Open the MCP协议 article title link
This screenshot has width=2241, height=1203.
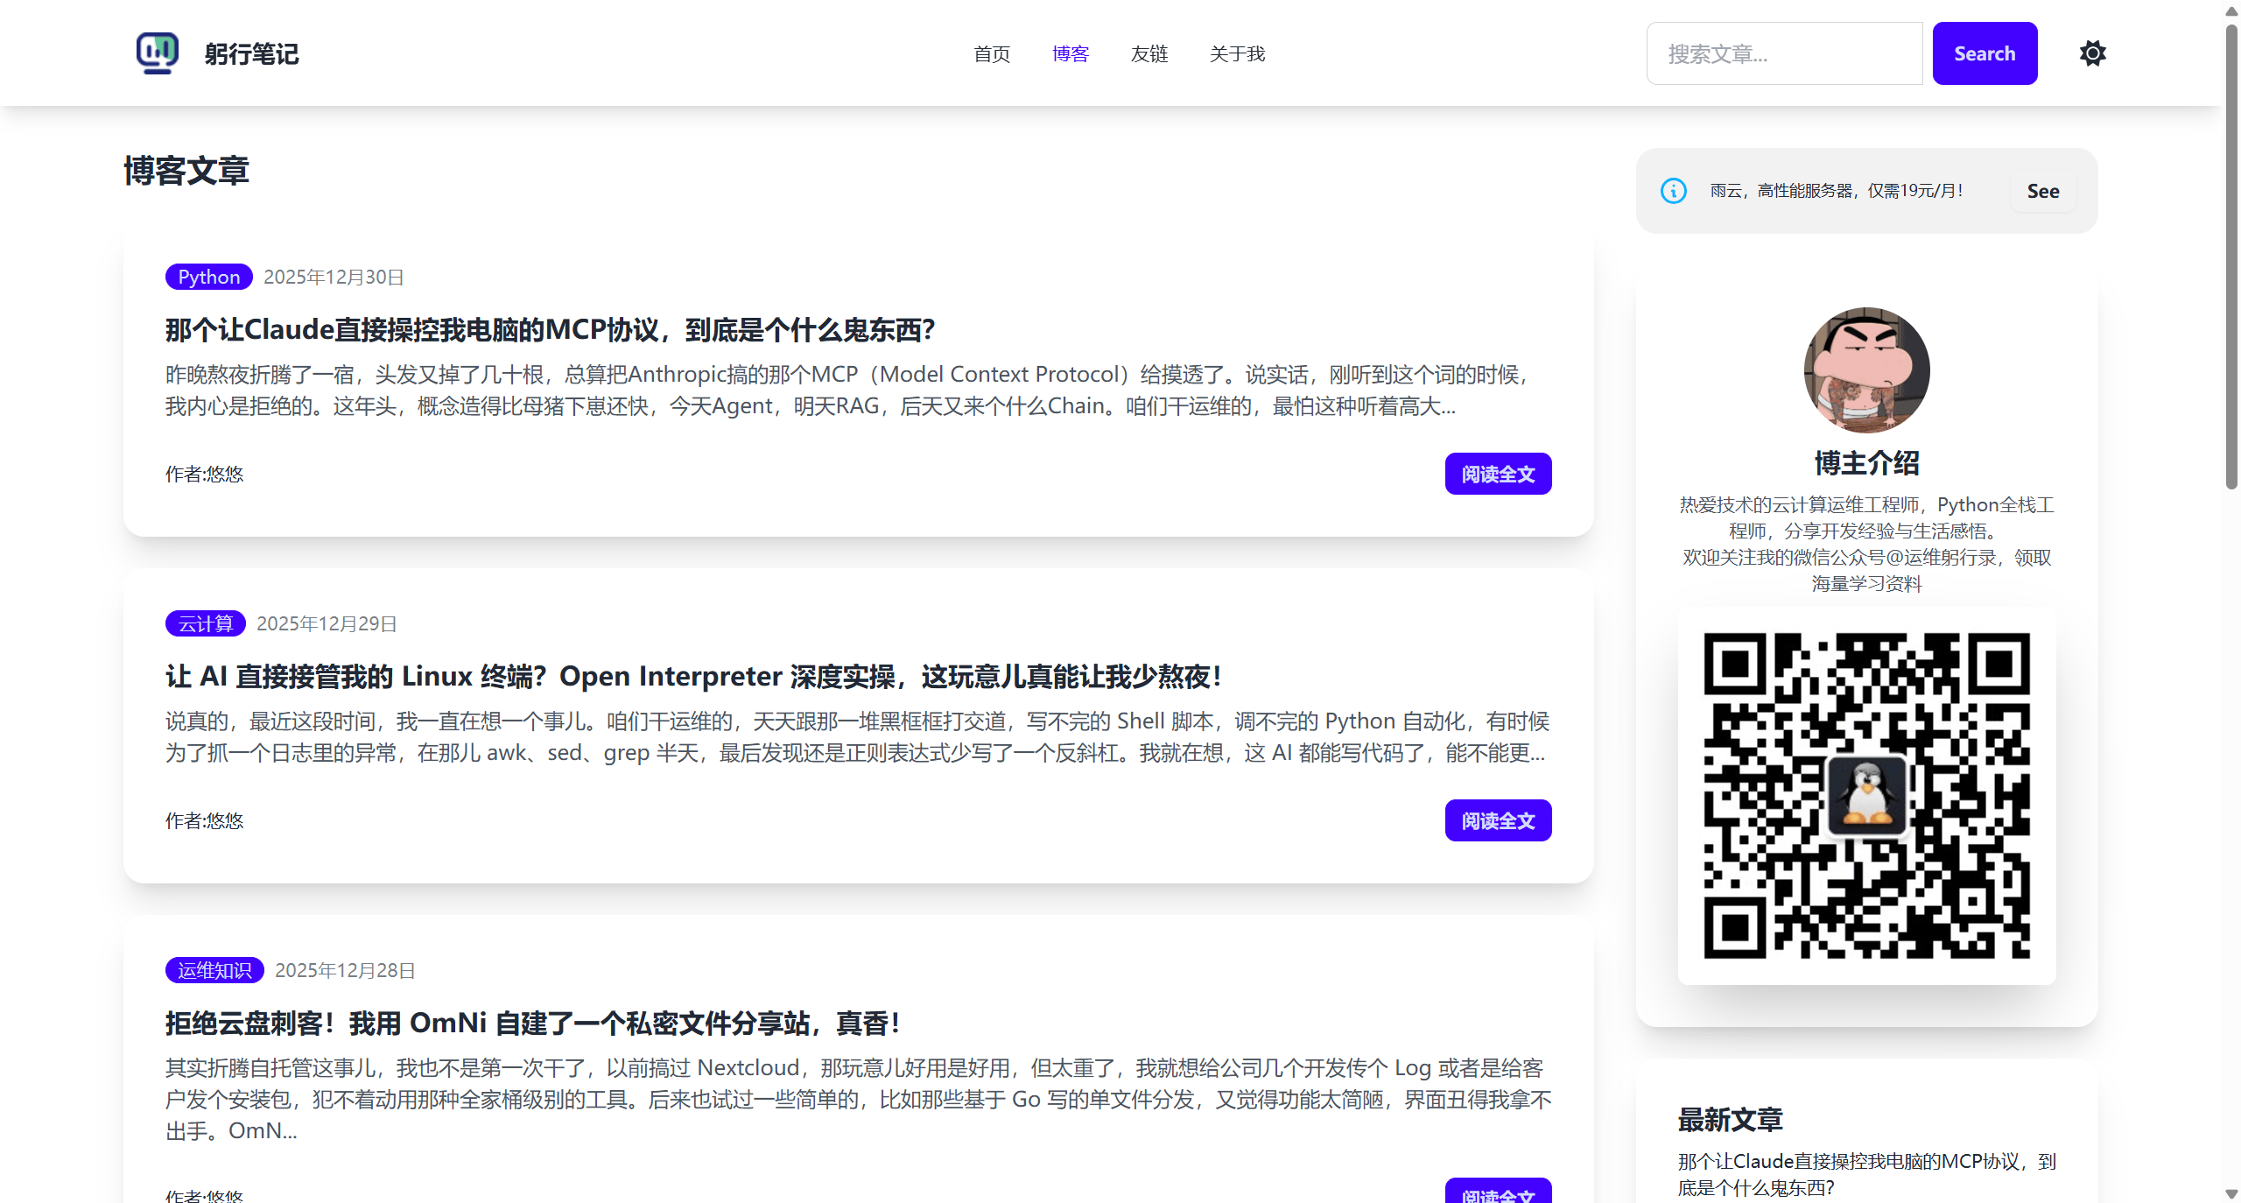[550, 330]
